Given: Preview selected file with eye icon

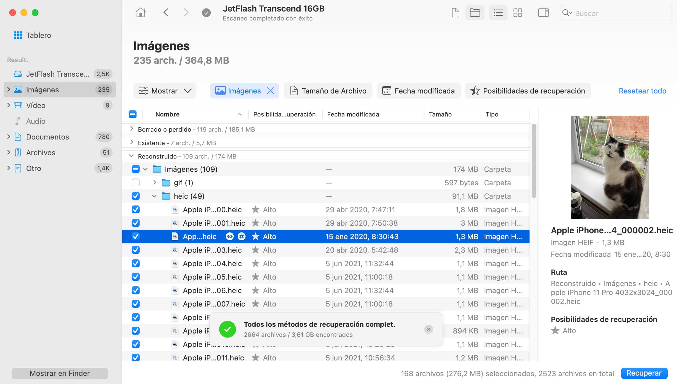Looking at the screenshot, I should click(x=230, y=237).
